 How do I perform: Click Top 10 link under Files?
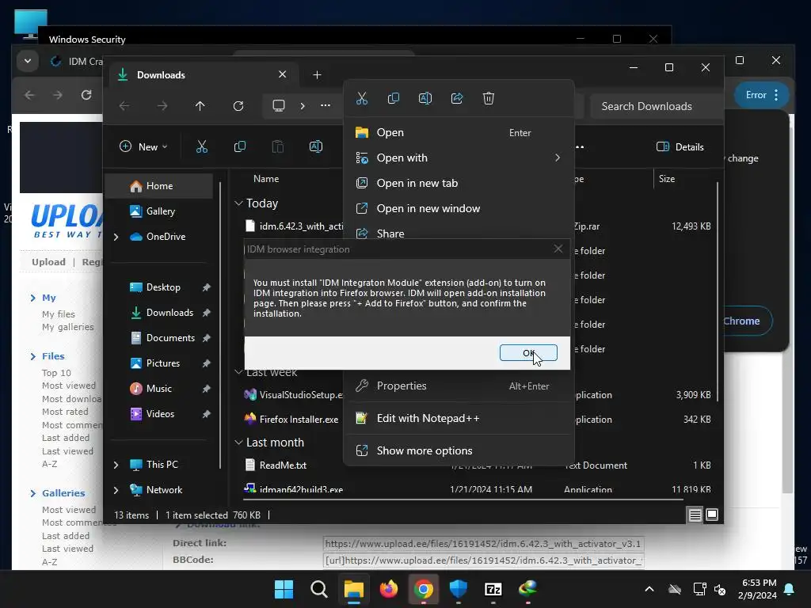tap(56, 373)
